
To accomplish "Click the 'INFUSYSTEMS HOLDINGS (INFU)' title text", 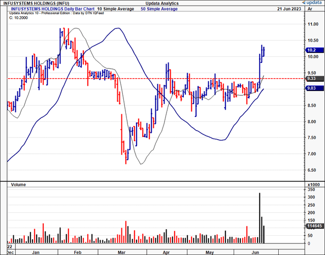I will coord(36,4).
